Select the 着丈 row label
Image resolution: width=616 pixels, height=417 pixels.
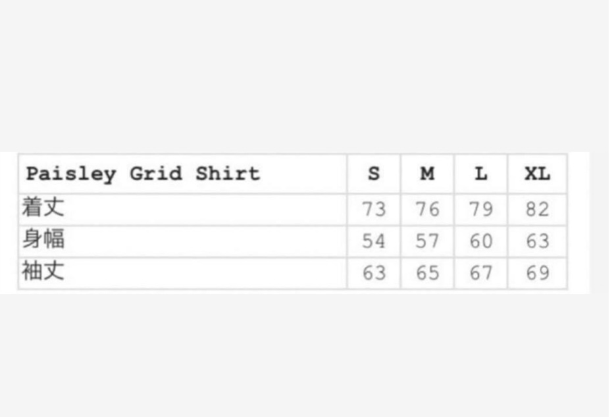coord(43,209)
